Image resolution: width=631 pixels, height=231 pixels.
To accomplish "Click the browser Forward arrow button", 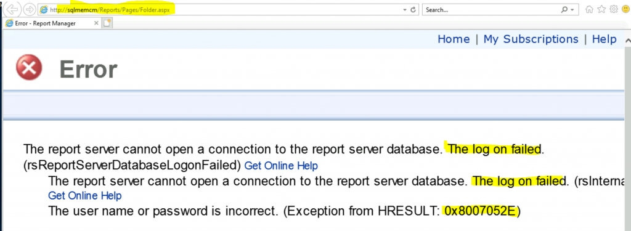I will 29,9.
